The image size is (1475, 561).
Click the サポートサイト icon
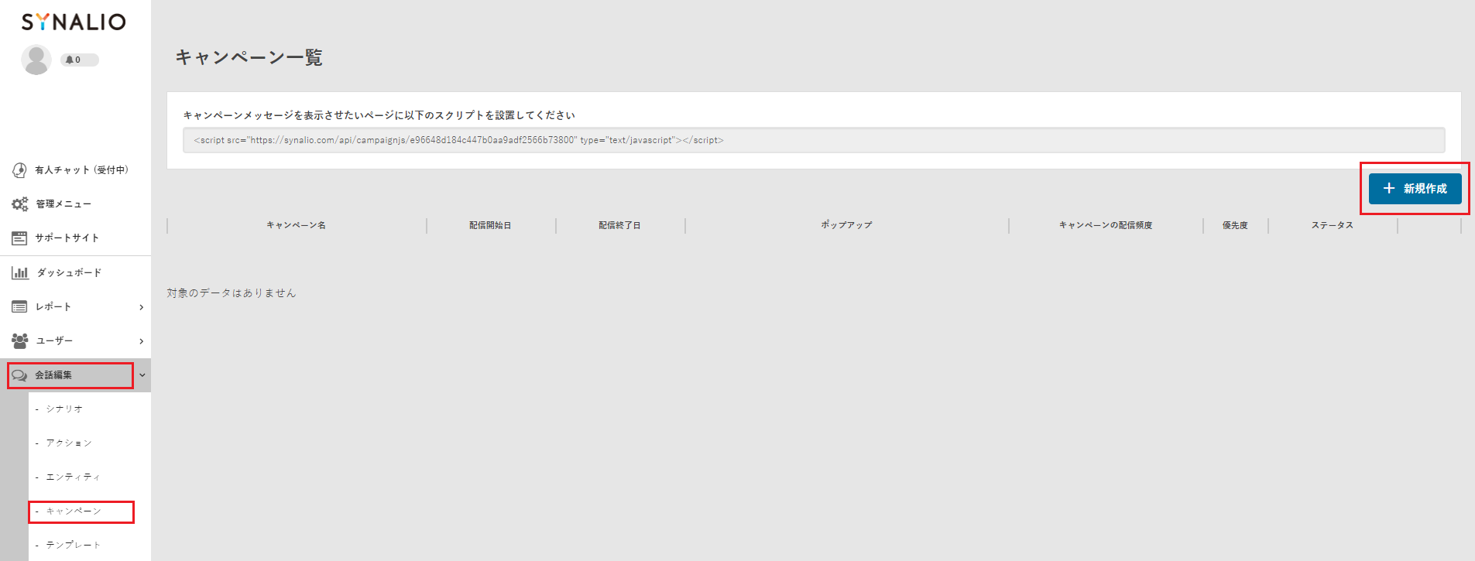19,238
